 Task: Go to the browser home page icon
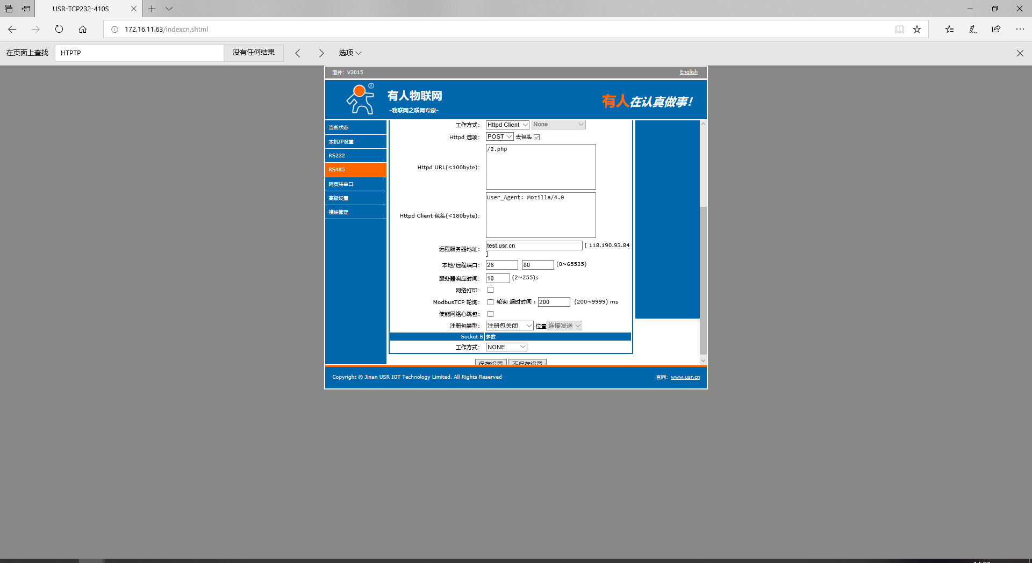tap(83, 29)
